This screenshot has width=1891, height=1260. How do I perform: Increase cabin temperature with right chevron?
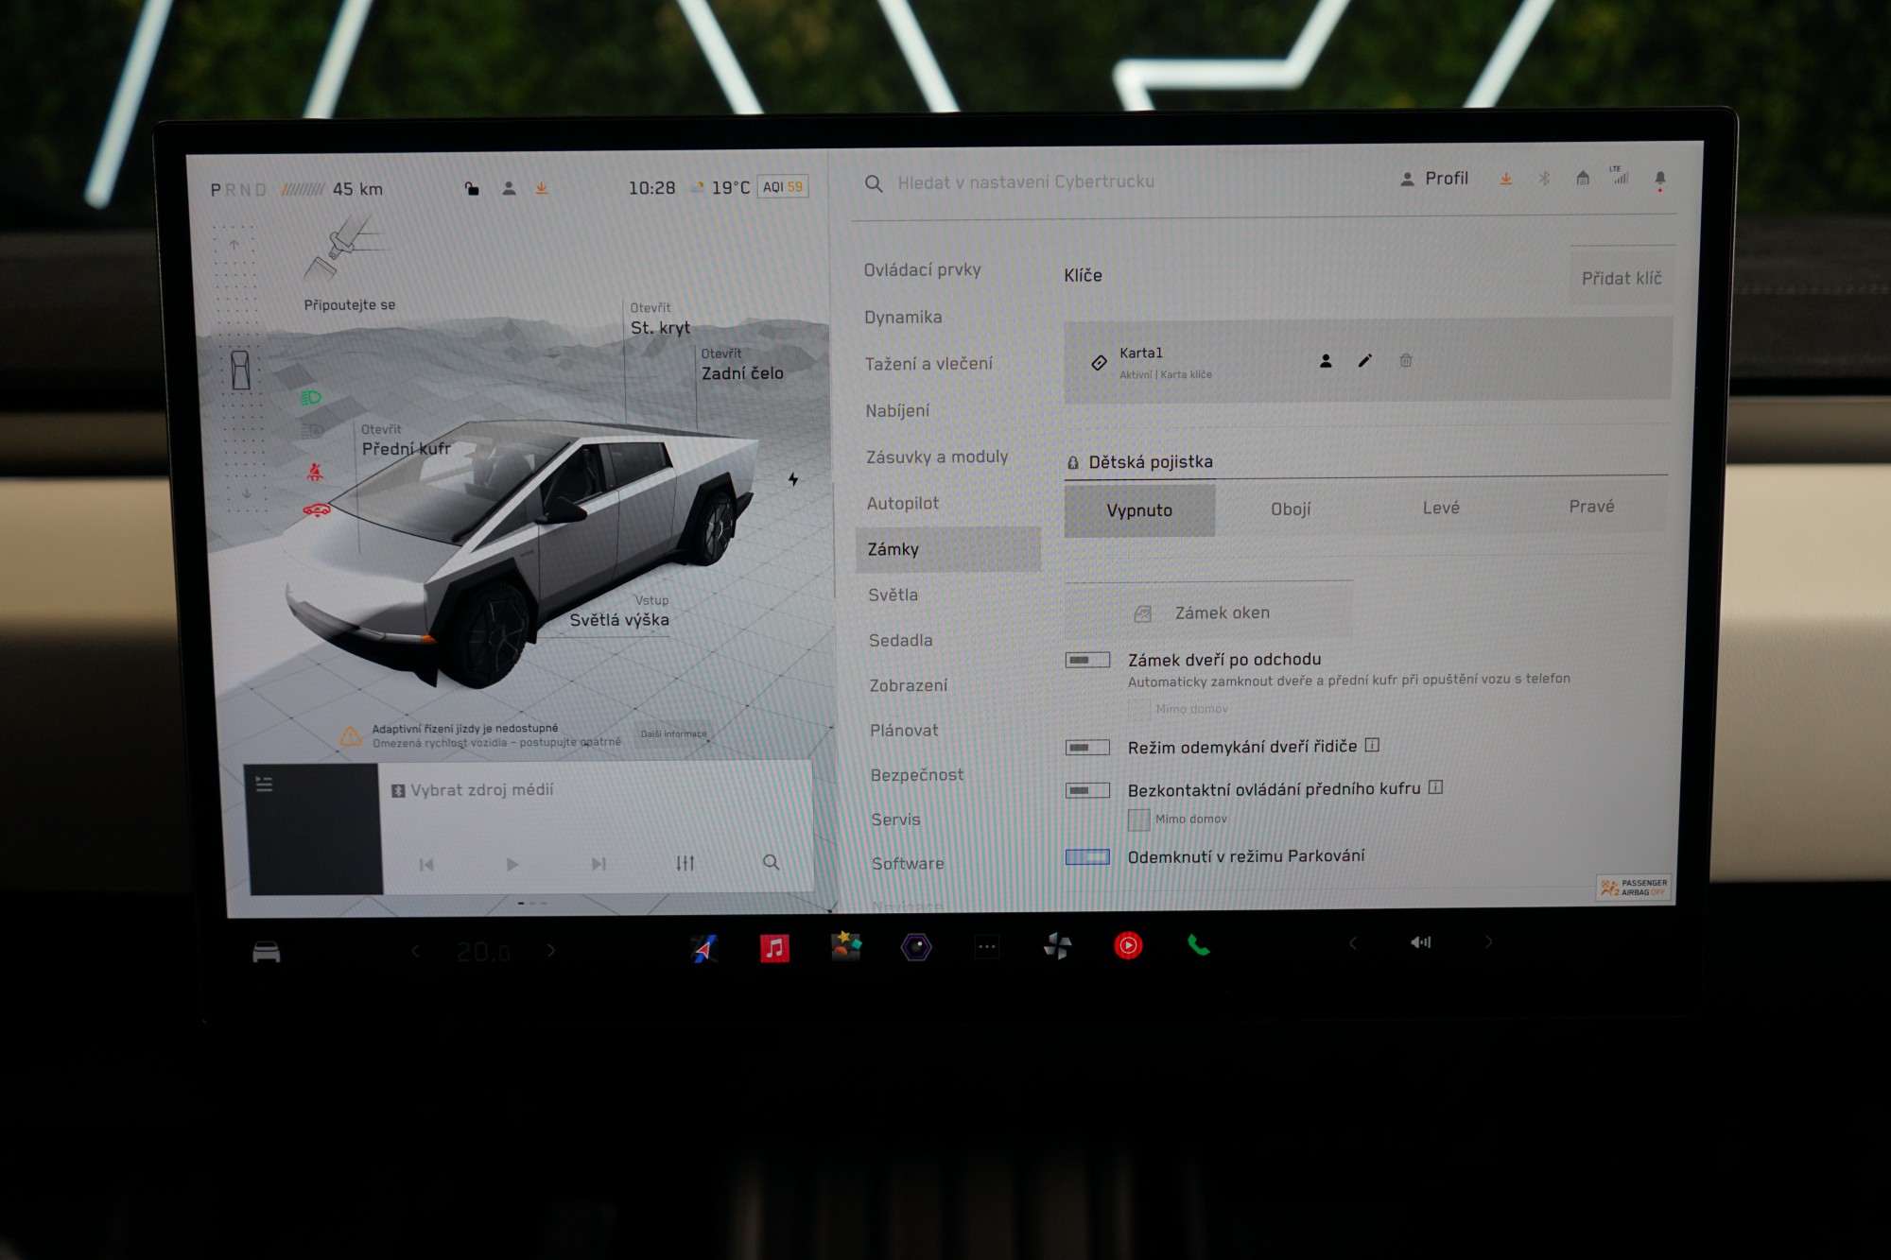[551, 951]
